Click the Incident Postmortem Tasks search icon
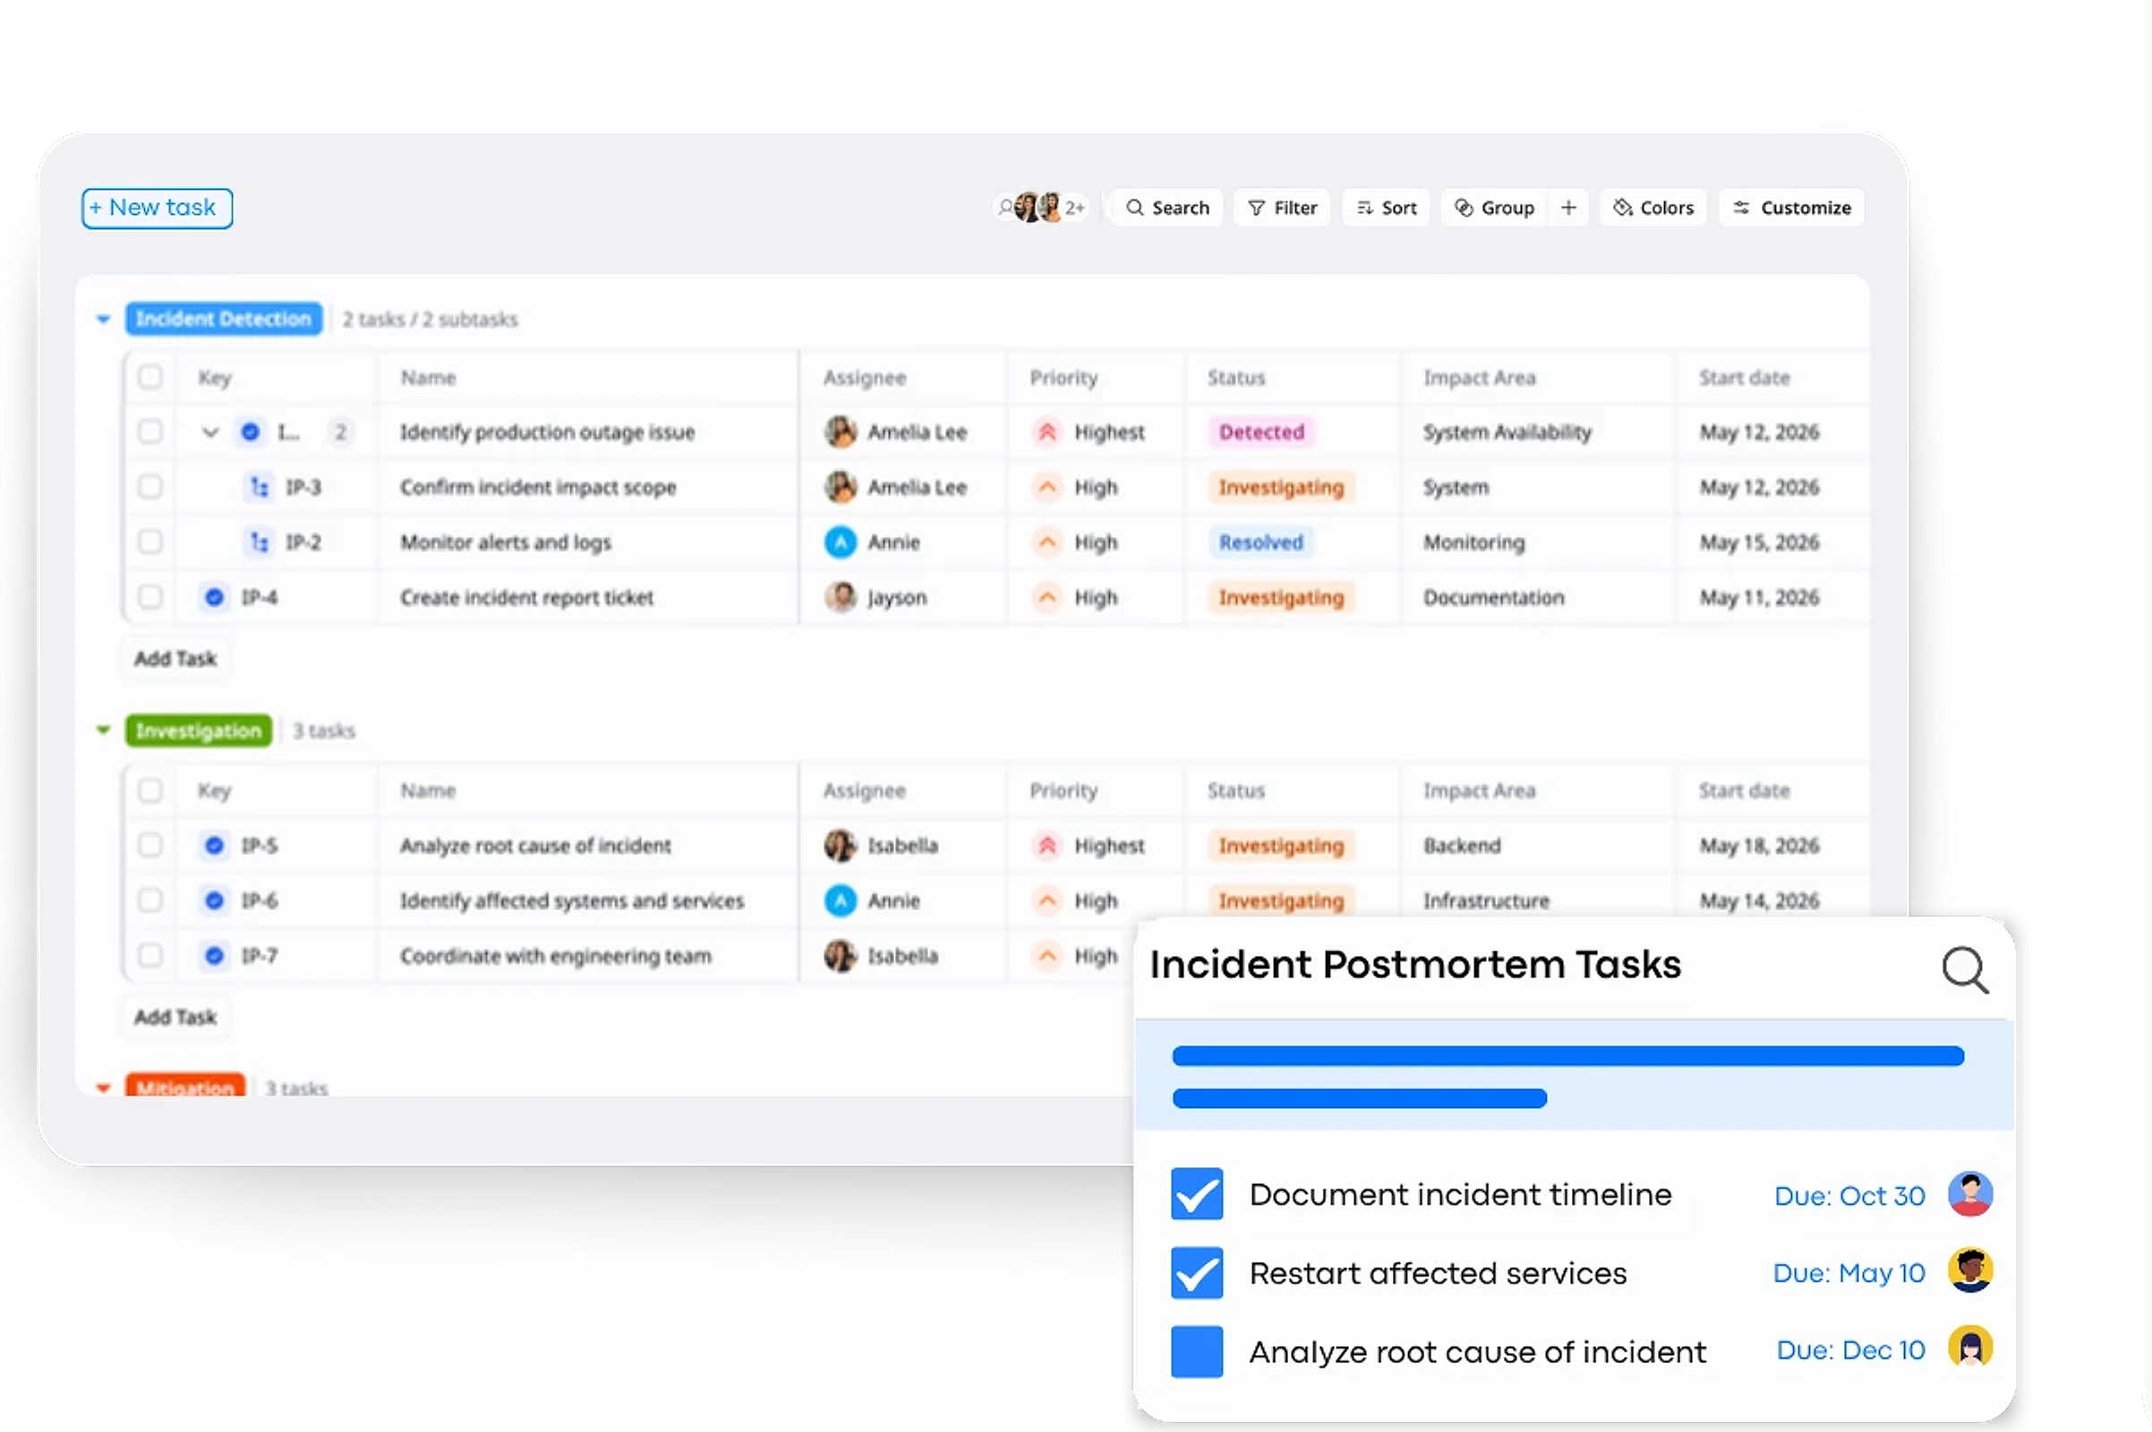The image size is (2152, 1432). (1966, 969)
